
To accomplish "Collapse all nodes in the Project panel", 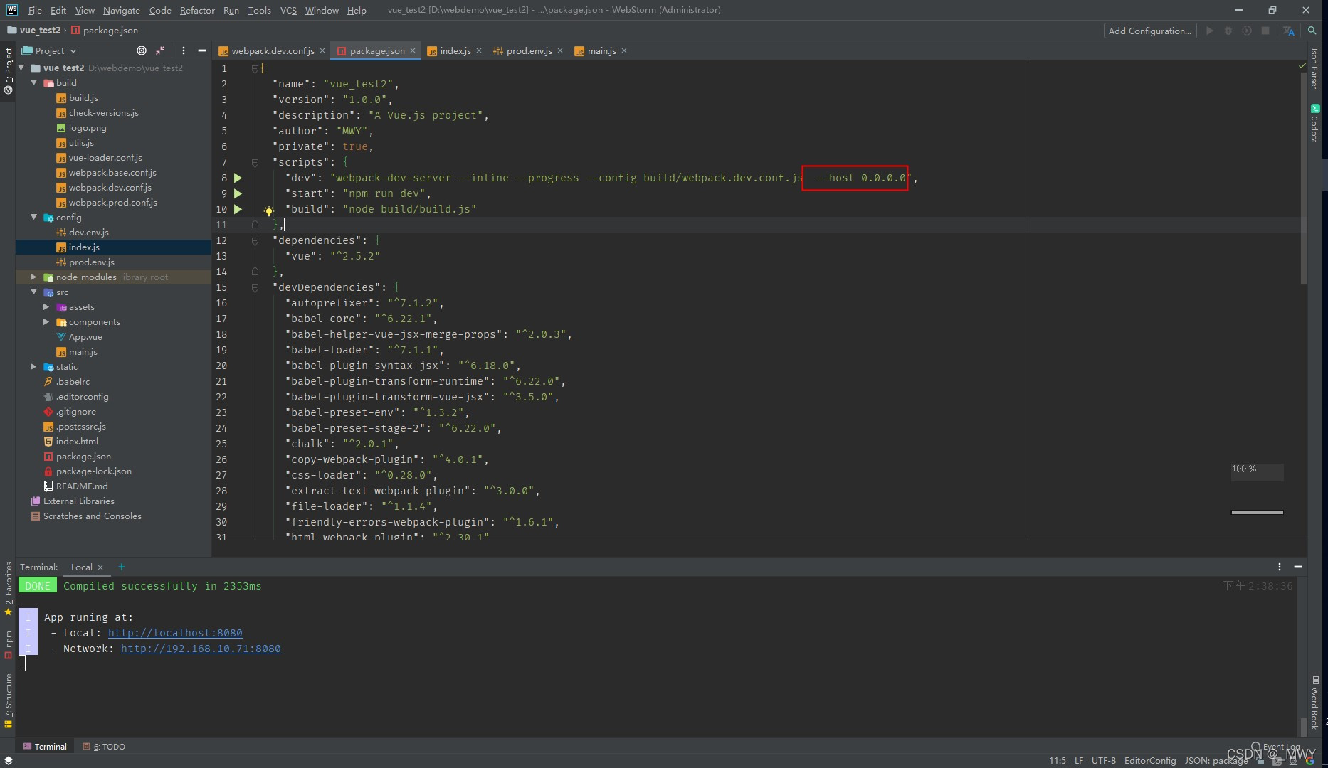I will pyautogui.click(x=160, y=50).
